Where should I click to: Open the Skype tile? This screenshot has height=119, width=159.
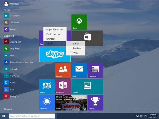point(55,54)
